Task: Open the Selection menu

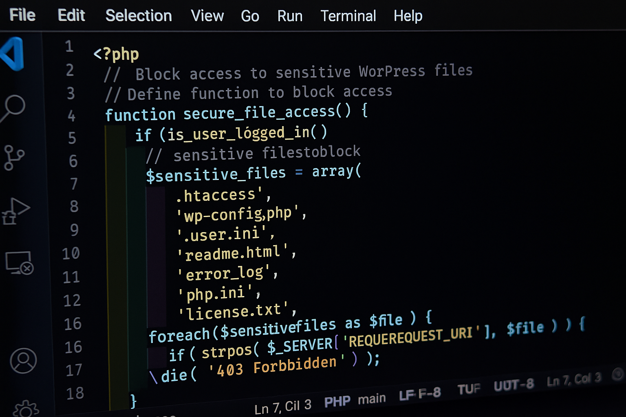Action: click(x=139, y=15)
